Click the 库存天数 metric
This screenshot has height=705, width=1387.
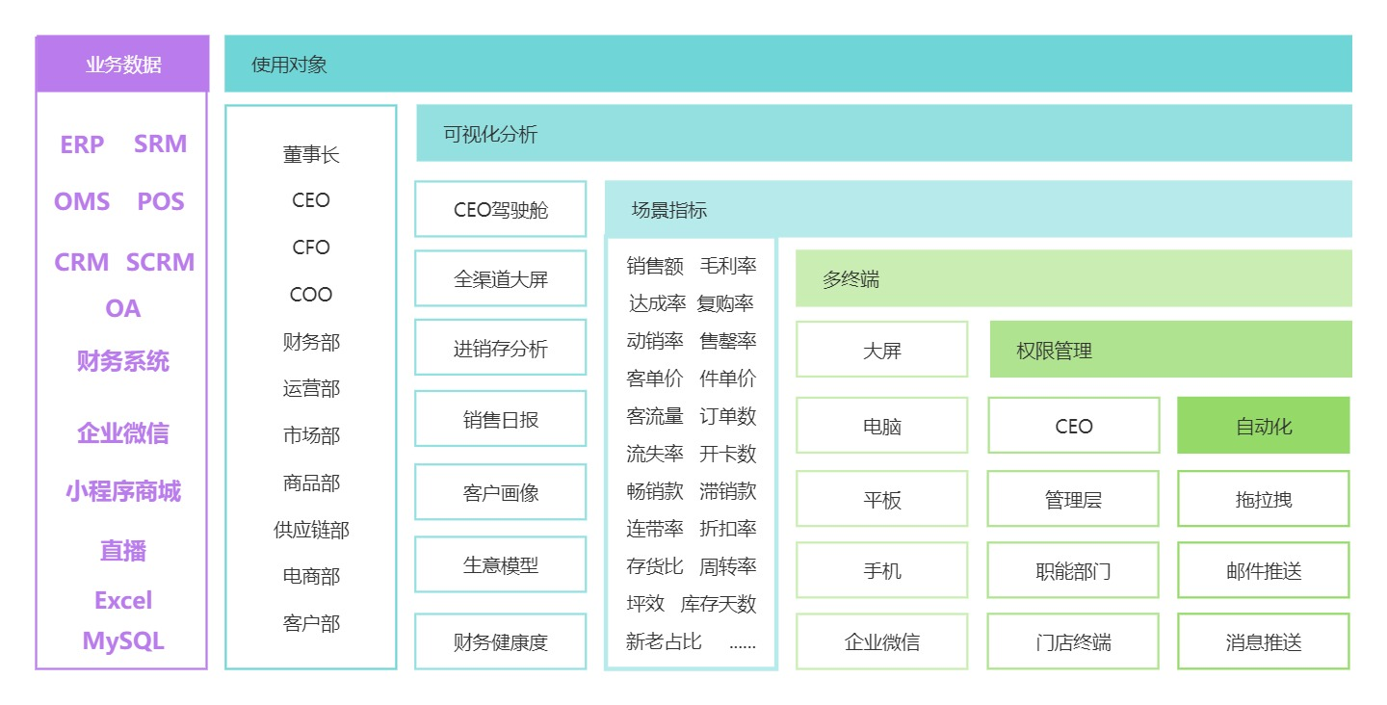[x=719, y=604]
